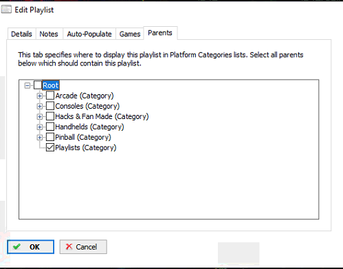Expand the Handhelds category node
343x269 pixels.
tap(40, 127)
